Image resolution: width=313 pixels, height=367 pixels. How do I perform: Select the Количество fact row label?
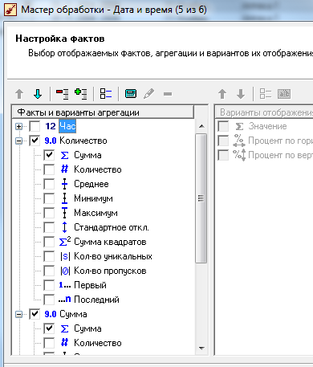click(x=83, y=141)
